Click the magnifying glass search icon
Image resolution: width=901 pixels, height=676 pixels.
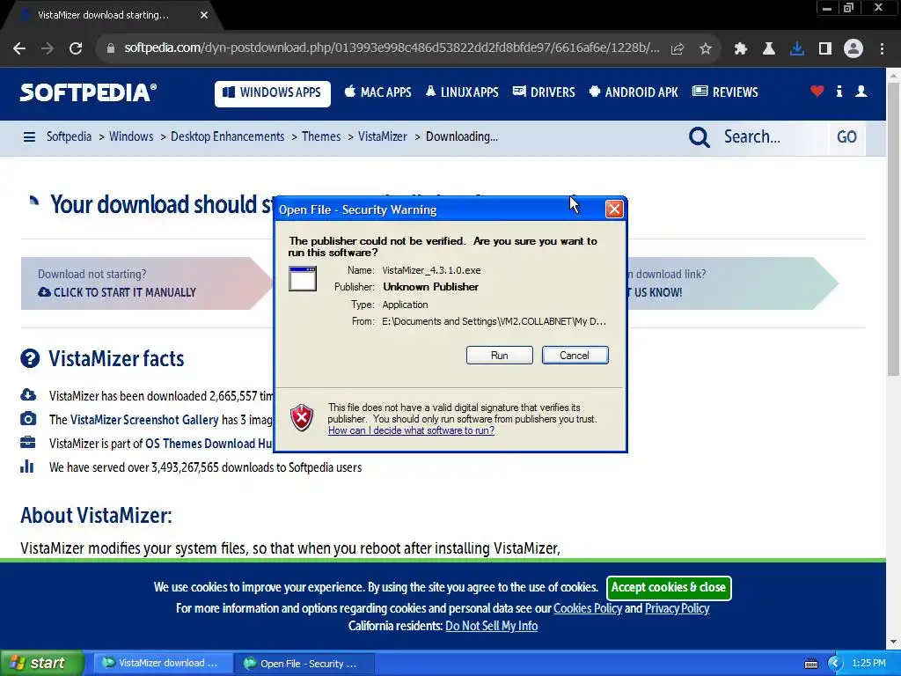[x=700, y=137]
